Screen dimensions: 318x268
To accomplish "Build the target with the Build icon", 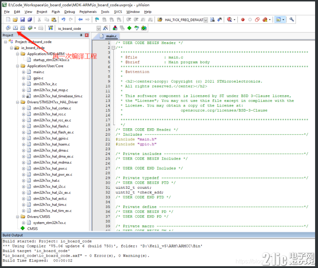I will tap(15, 28).
